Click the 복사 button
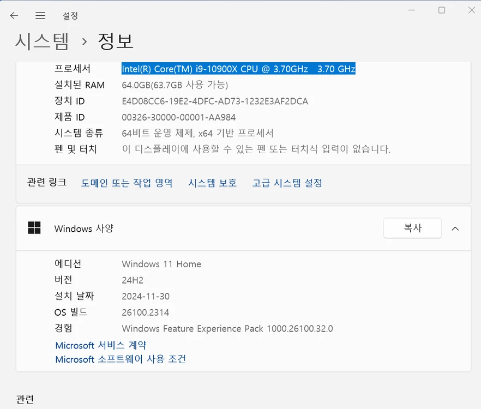 point(412,228)
